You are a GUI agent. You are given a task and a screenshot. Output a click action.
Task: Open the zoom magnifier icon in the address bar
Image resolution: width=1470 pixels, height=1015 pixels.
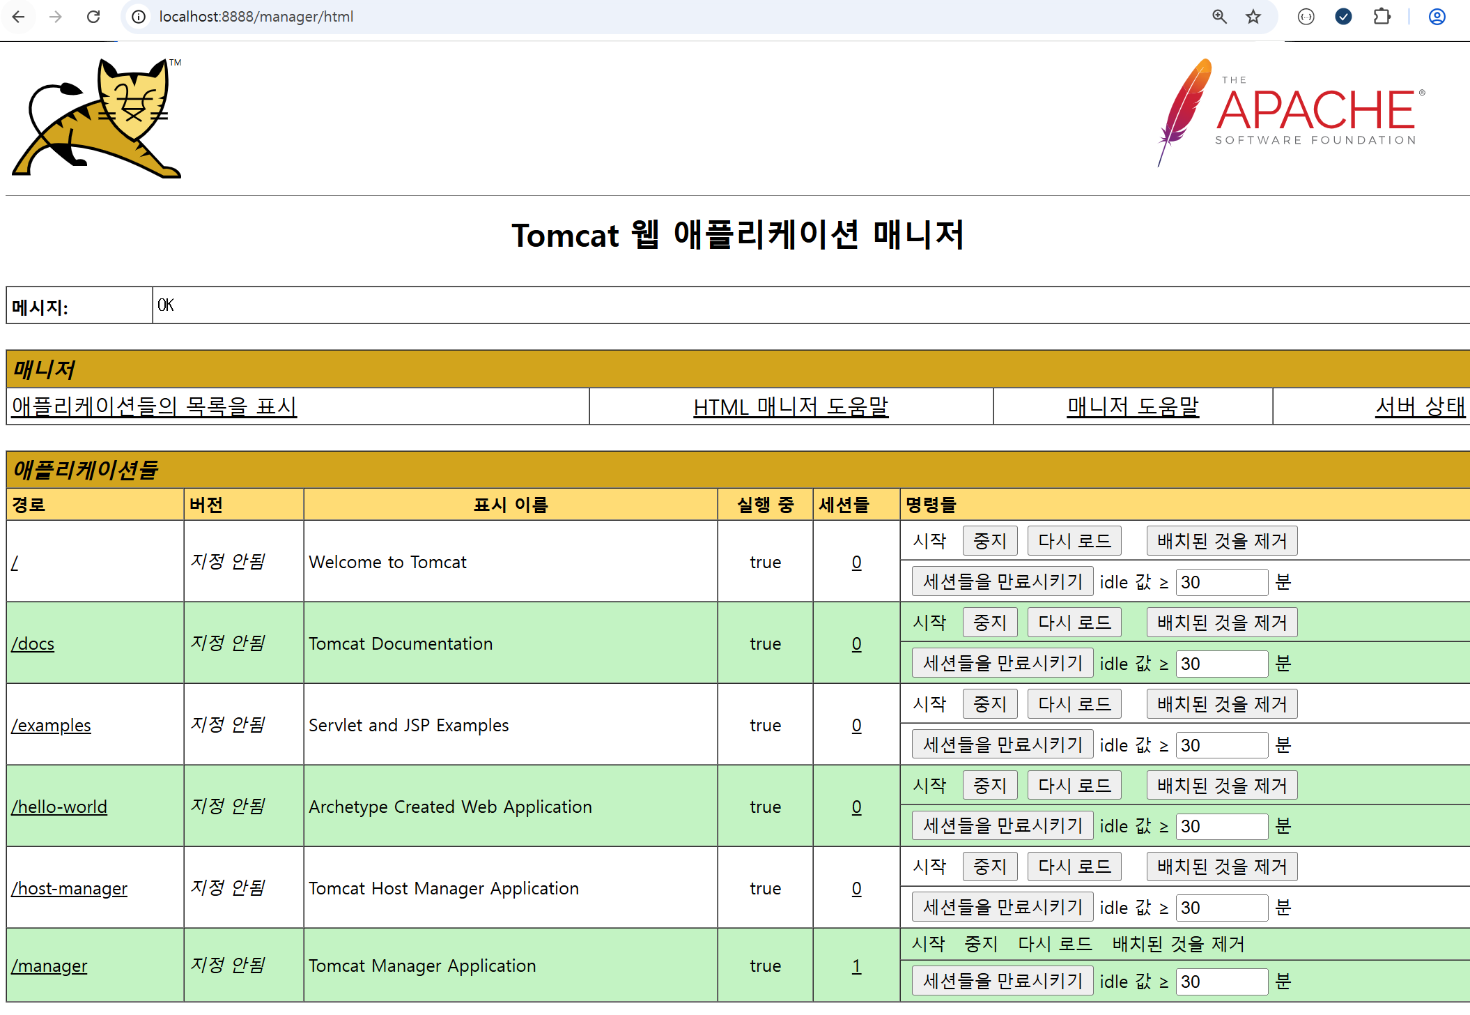click(x=1219, y=17)
